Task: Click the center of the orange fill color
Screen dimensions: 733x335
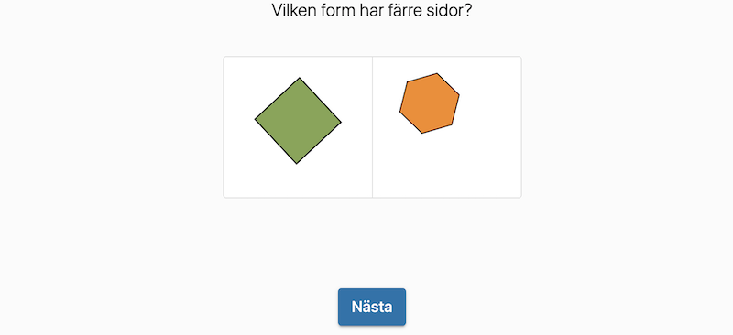Action: click(429, 103)
